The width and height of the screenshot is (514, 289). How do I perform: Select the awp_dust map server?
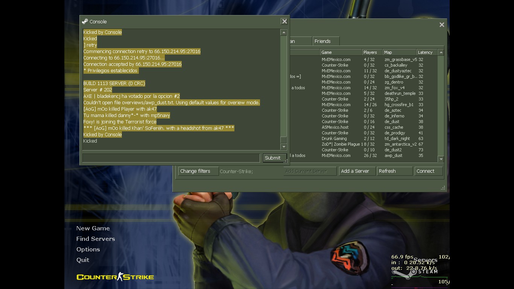click(393, 155)
